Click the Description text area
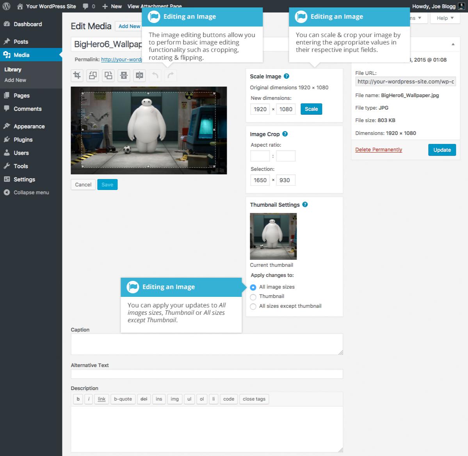 click(207, 429)
